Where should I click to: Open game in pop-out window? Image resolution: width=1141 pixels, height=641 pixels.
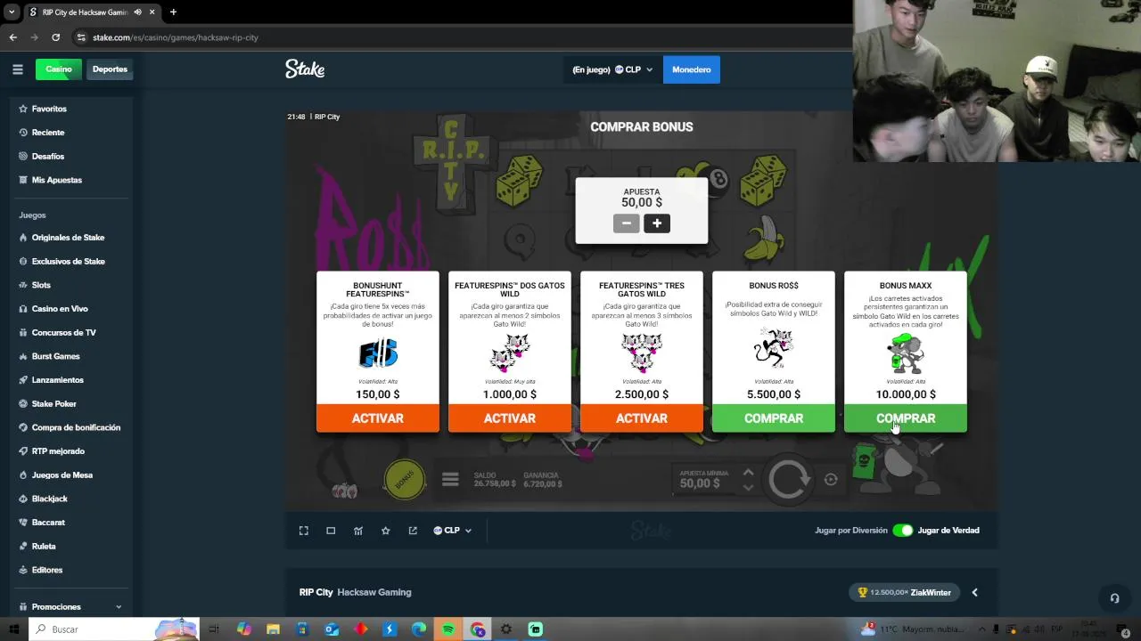point(413,531)
